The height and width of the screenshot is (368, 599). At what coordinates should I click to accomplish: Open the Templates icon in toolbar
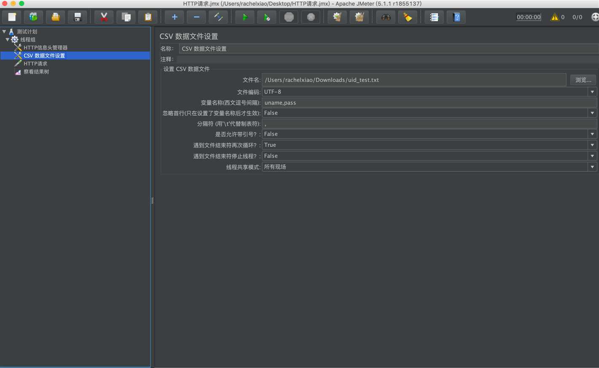point(33,17)
